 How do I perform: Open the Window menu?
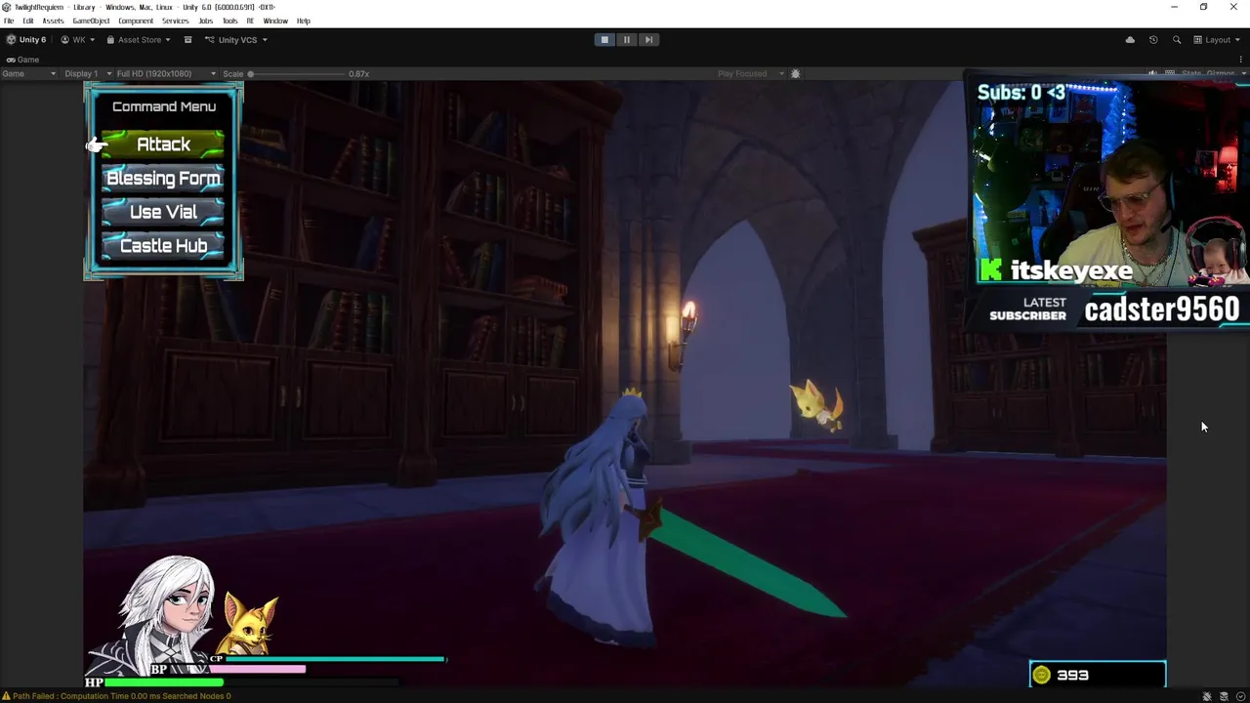coord(275,21)
